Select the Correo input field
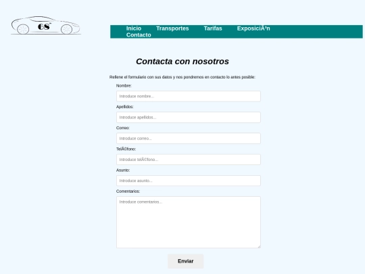Viewport: 365px width, 274px height. pyautogui.click(x=189, y=139)
